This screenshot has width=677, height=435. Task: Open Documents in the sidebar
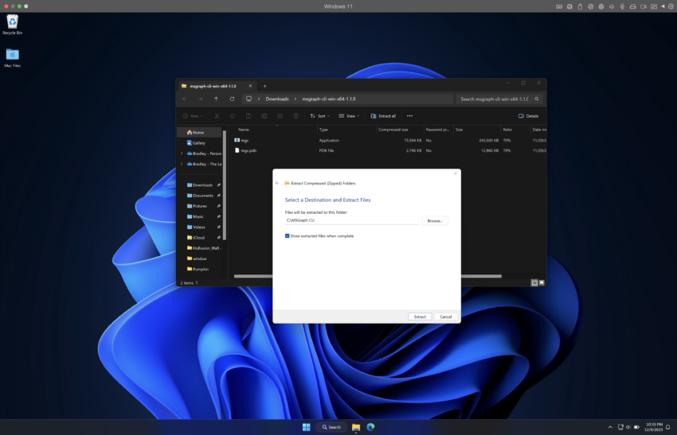(x=202, y=196)
